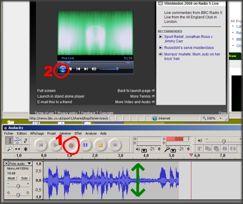This screenshot has width=243, height=204.
Task: Open the Projet menu in Audacity
Action: coord(51,133)
